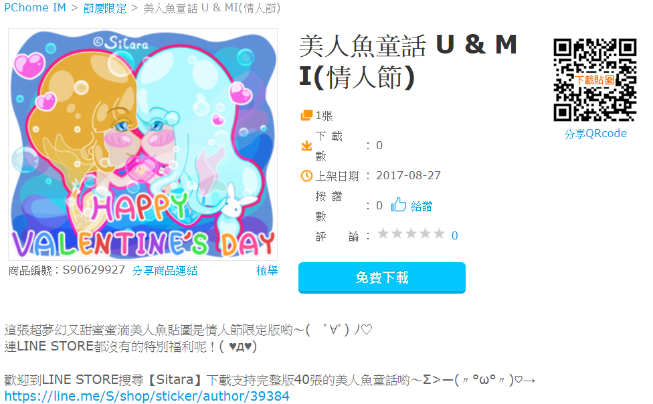
Task: Click the 免費下載 button
Action: tap(382, 278)
